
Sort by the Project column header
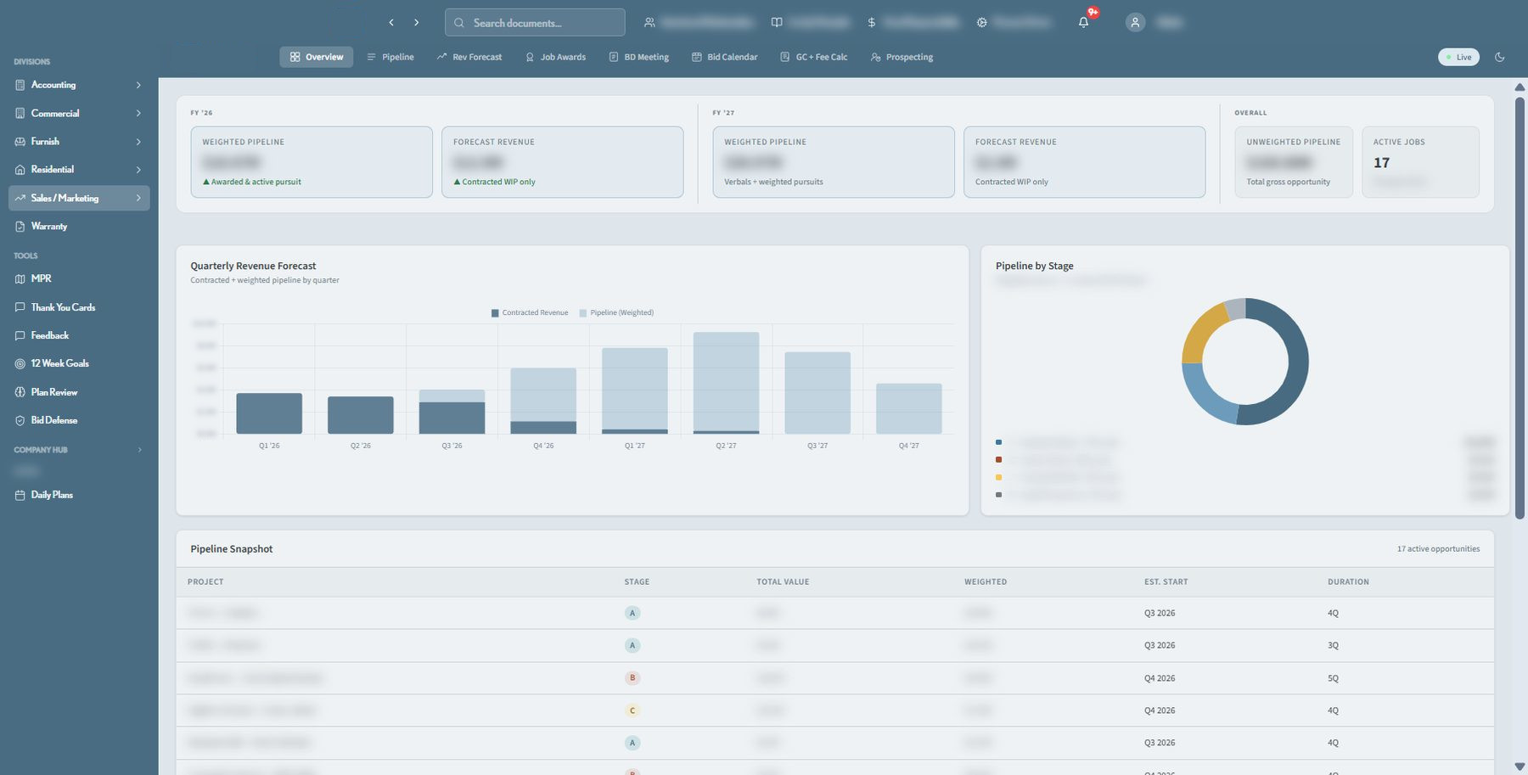coord(205,581)
